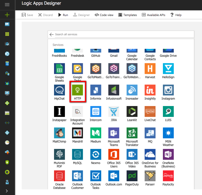Select the Harvest service

point(150,68)
